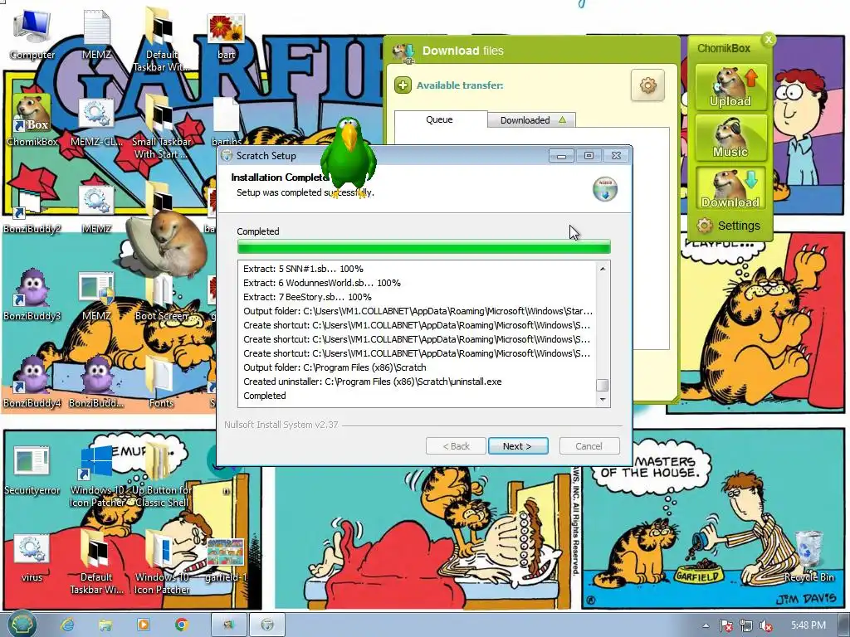This screenshot has height=637, width=850.
Task: Switch to ChomikBox taskbar window button
Action: click(x=228, y=625)
